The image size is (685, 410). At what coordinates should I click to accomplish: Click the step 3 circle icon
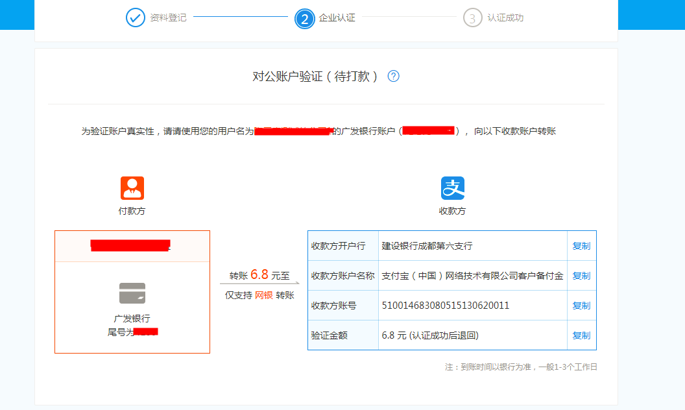coord(473,18)
